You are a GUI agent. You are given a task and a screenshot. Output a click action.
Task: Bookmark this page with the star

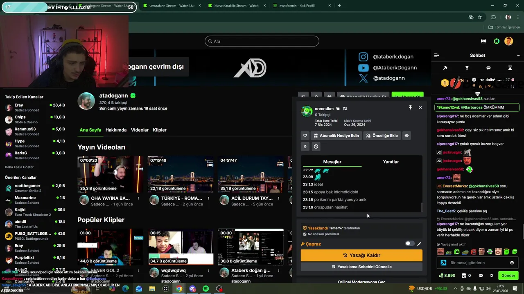click(480, 17)
